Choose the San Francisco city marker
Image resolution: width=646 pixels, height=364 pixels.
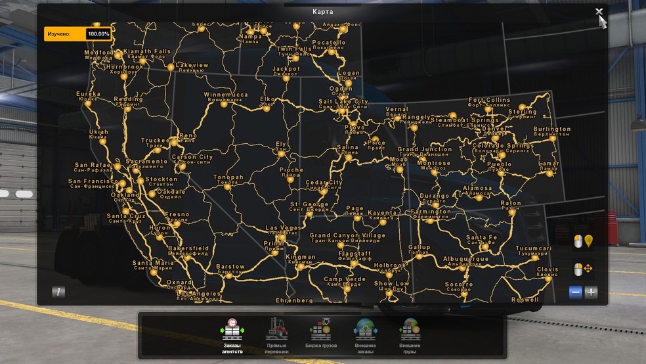pyautogui.click(x=121, y=184)
